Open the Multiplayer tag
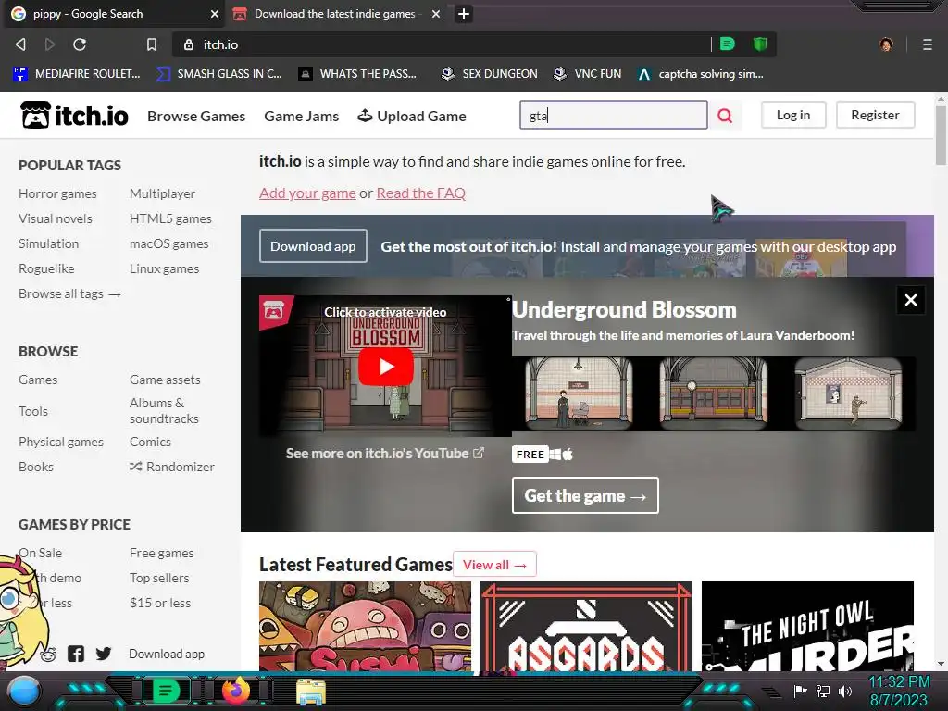The height and width of the screenshot is (711, 948). (162, 193)
